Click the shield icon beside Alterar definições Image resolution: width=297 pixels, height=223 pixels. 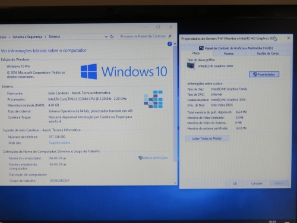[x=140, y=158]
